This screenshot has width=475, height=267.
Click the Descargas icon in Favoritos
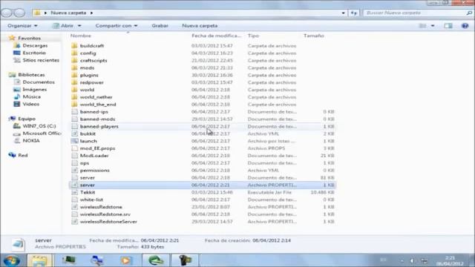[x=17, y=45]
